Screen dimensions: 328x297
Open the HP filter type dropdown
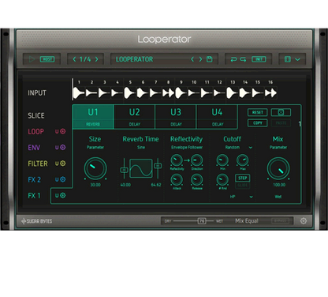pos(241,197)
